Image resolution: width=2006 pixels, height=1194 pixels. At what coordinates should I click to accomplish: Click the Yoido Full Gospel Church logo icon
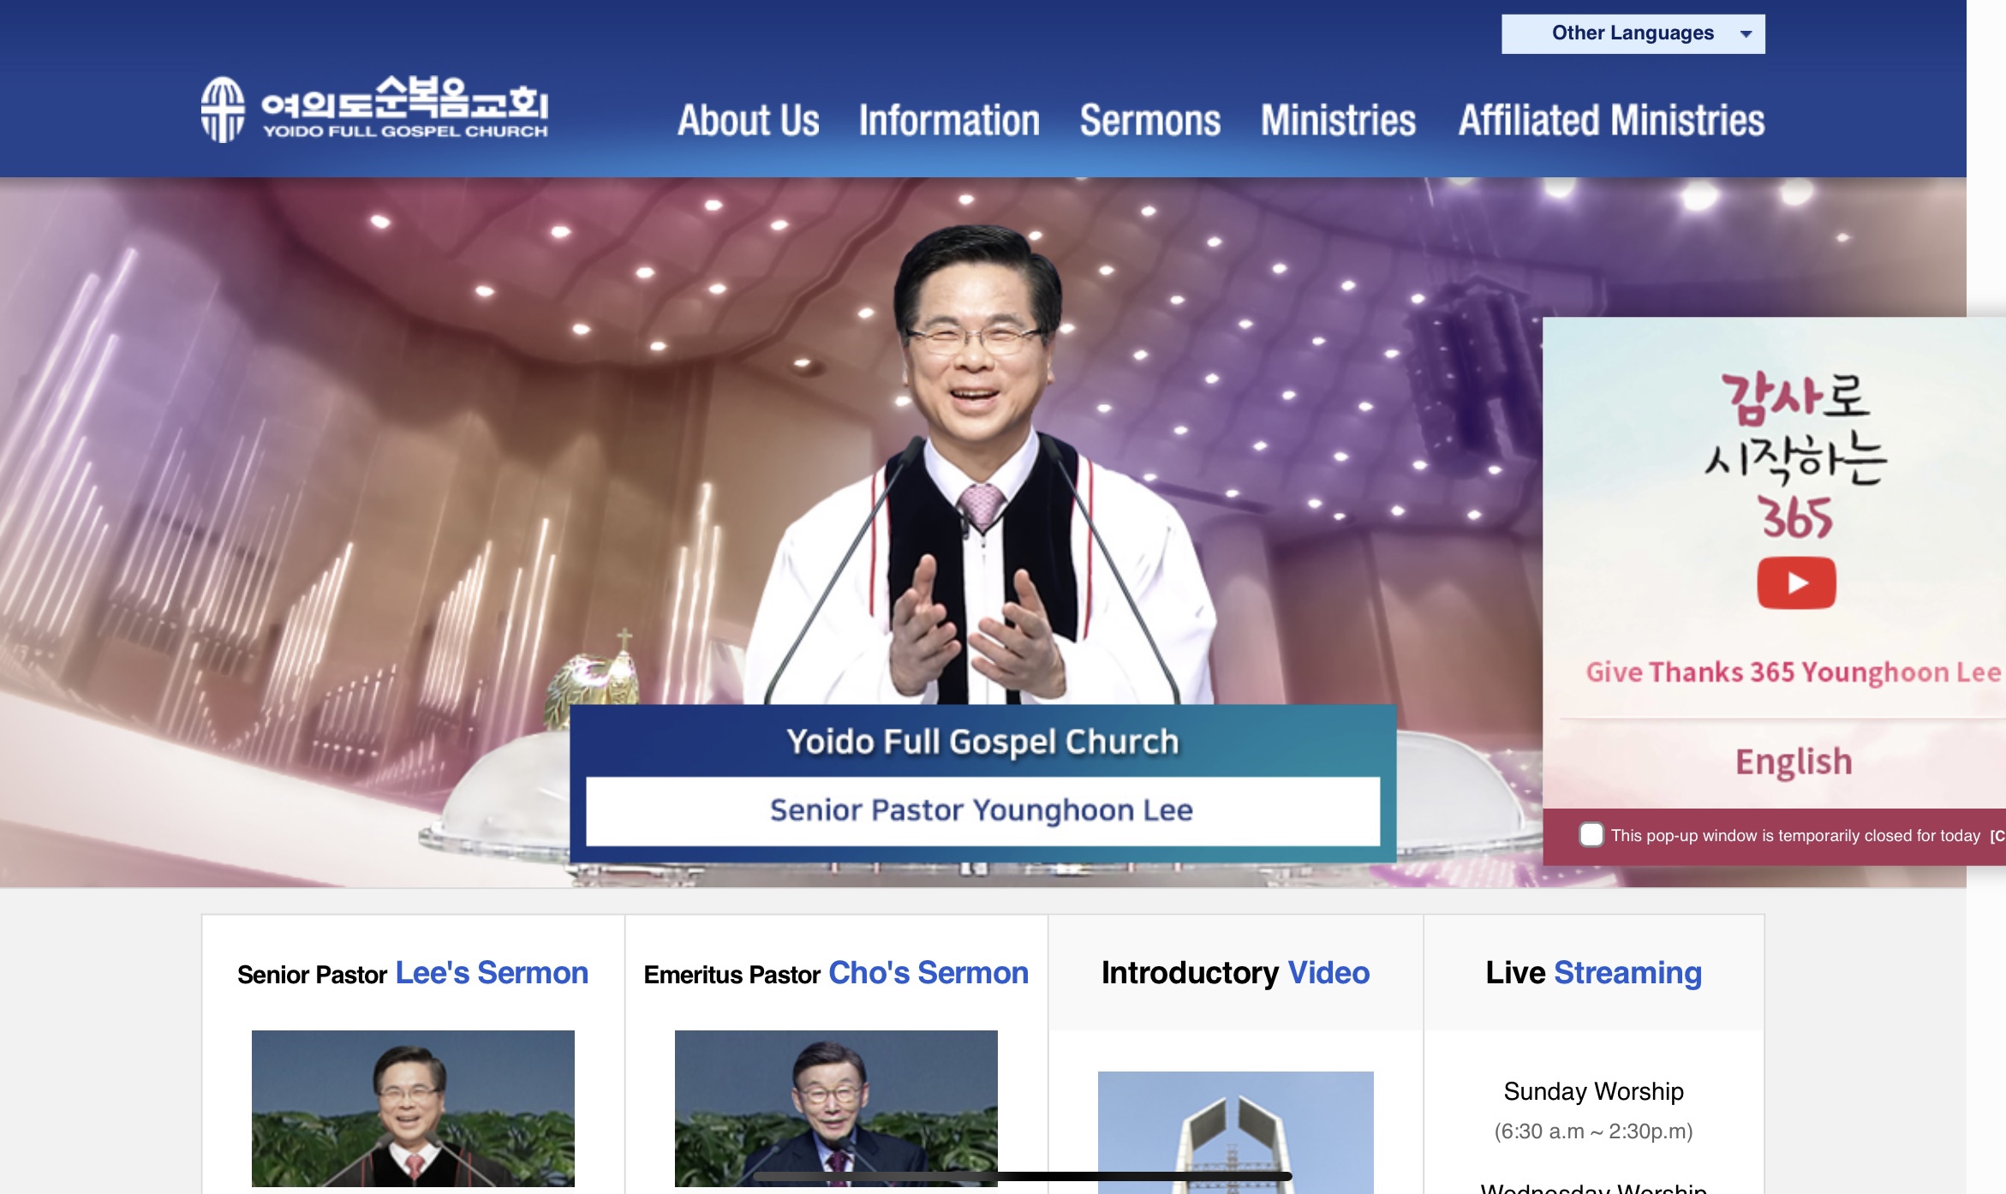(223, 110)
